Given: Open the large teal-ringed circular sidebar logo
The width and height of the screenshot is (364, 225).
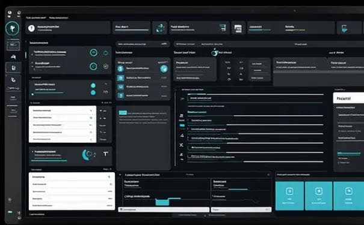Looking at the screenshot, I should click(x=12, y=28).
